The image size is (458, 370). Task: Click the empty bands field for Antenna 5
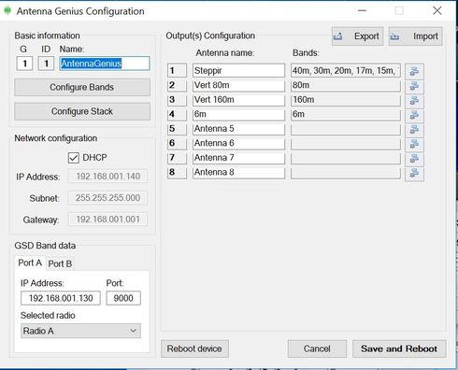[x=346, y=129]
